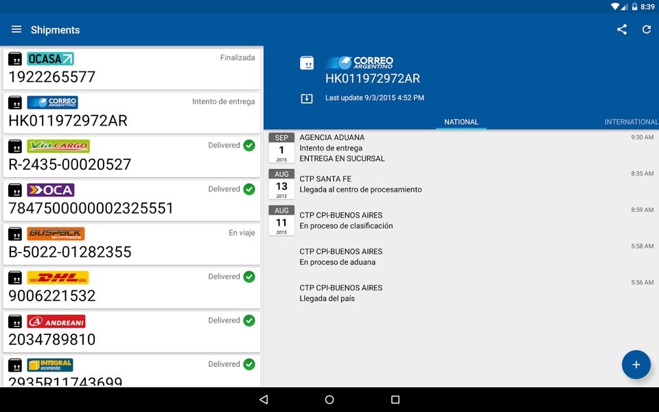Tap the download icon beside Last update
This screenshot has height=412, width=659.
pyautogui.click(x=307, y=98)
